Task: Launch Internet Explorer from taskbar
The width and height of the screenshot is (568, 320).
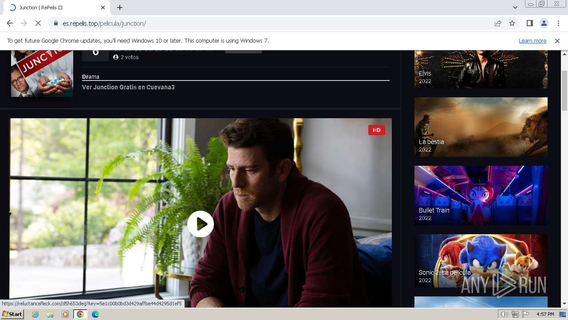Action: click(35, 314)
